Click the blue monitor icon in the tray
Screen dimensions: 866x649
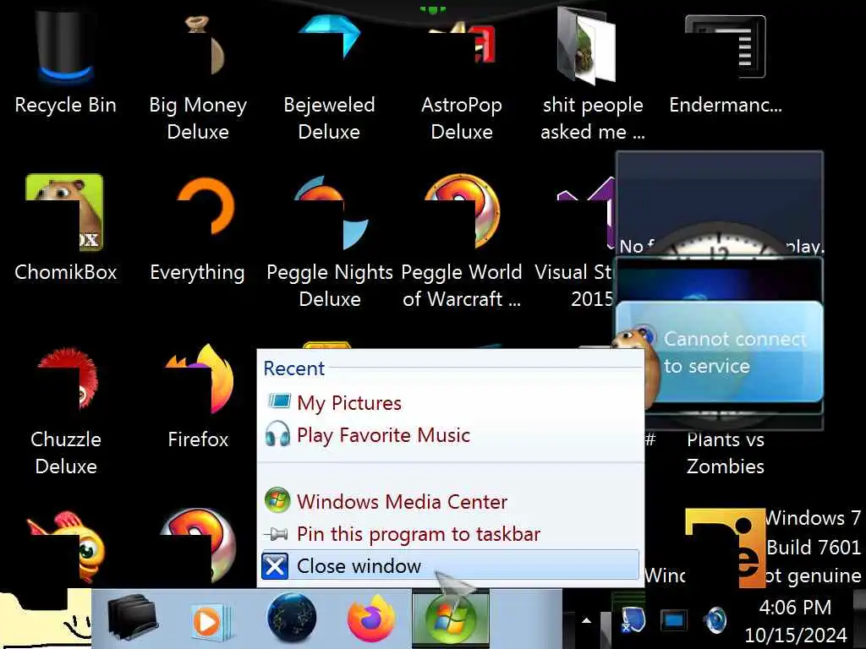674,620
